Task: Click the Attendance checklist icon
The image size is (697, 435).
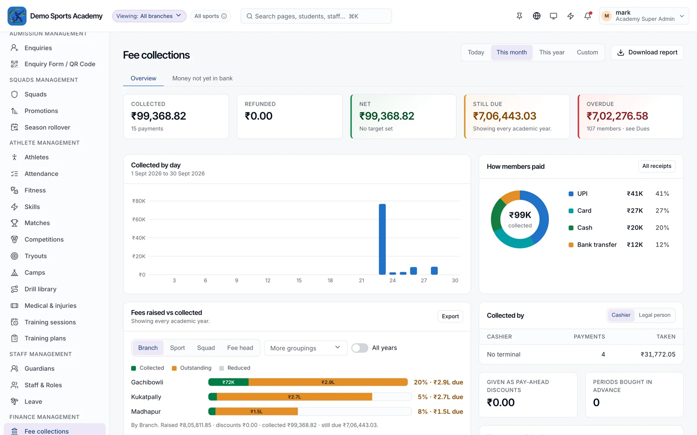Action: (x=14, y=174)
